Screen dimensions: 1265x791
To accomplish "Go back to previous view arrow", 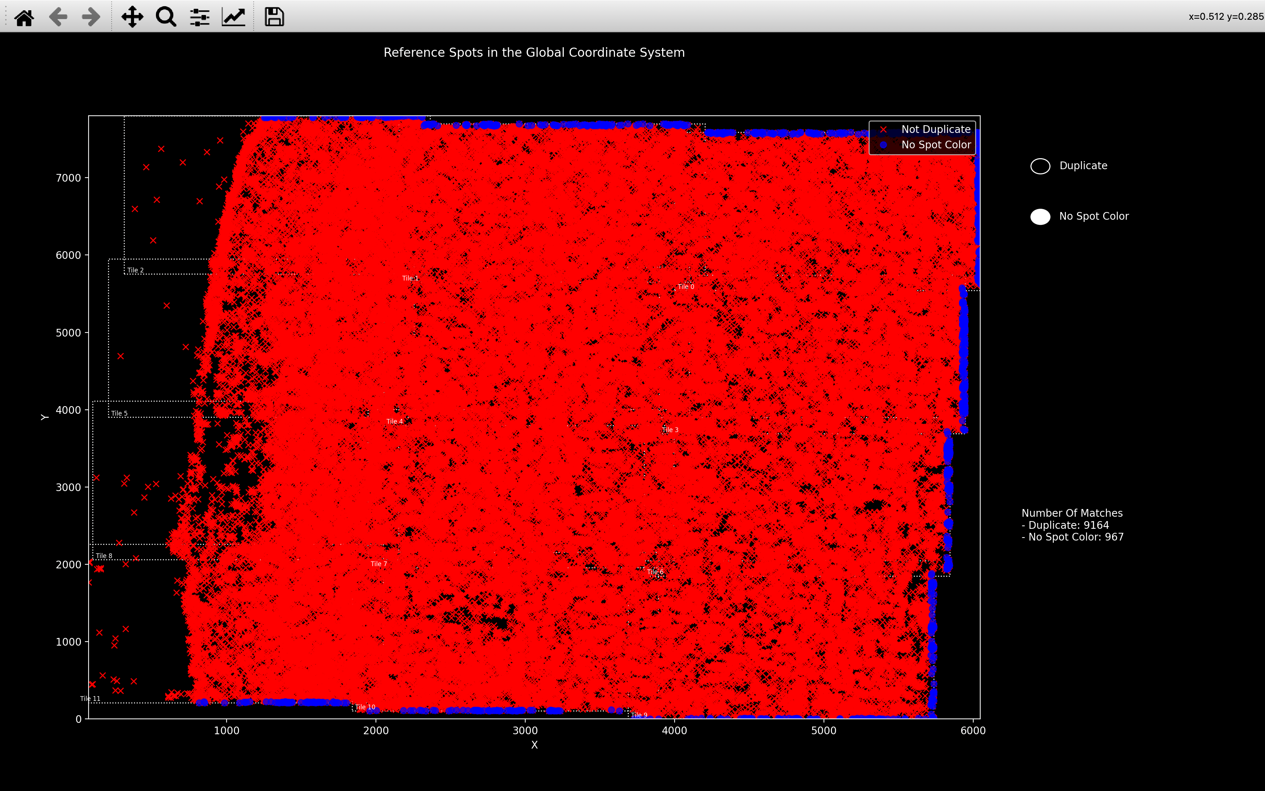I will click(58, 17).
